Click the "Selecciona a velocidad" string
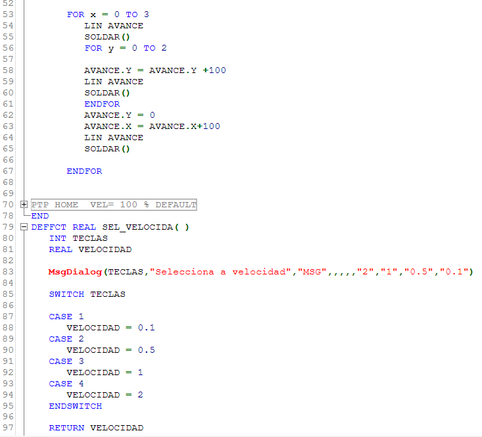Image resolution: width=482 pixels, height=437 pixels. (220, 272)
